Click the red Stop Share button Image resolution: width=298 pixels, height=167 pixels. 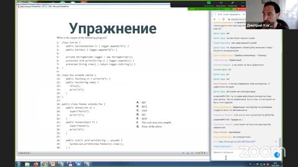tap(242, 9)
